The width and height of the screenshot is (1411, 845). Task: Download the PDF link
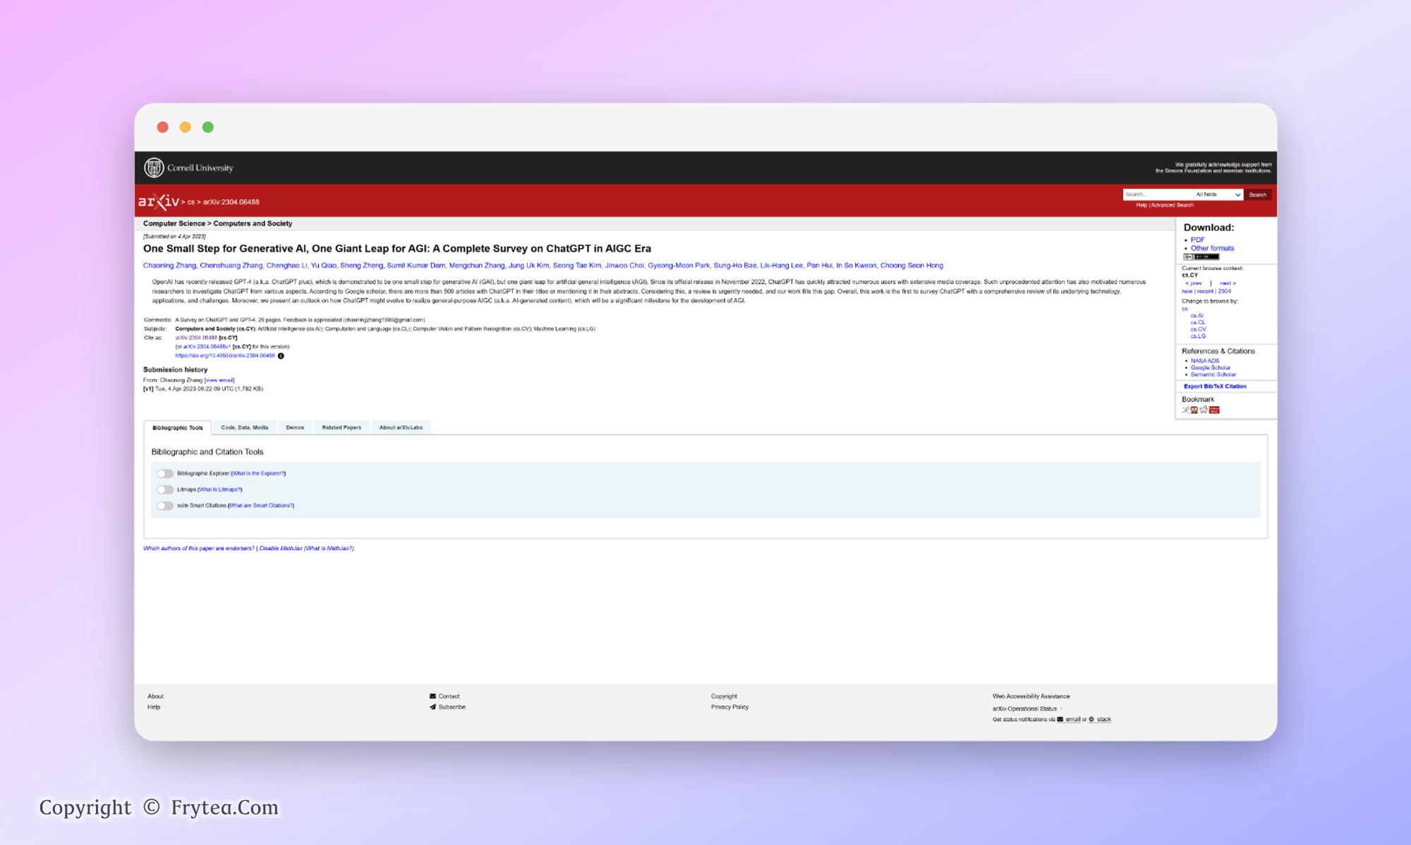pyautogui.click(x=1197, y=240)
